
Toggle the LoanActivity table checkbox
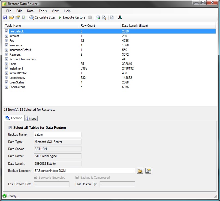(6, 78)
